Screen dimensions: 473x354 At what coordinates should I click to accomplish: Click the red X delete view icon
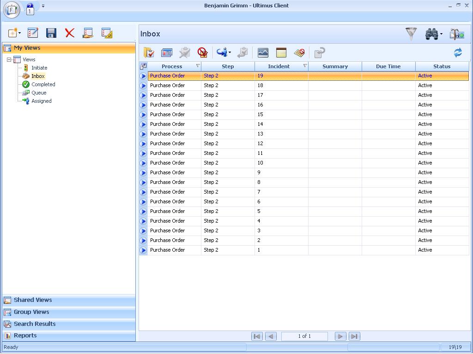click(x=70, y=33)
